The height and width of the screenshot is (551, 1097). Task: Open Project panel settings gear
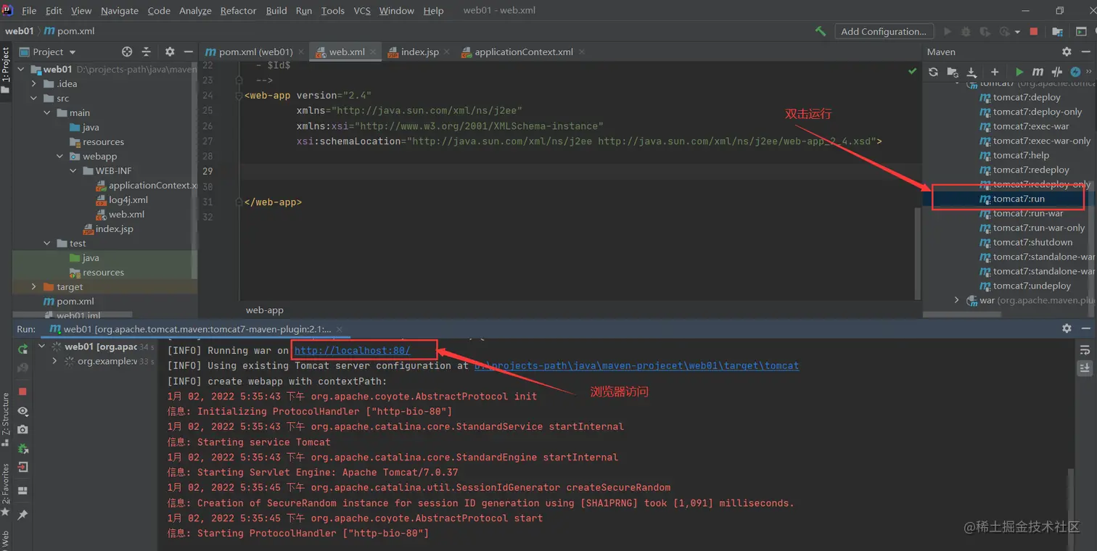point(170,51)
